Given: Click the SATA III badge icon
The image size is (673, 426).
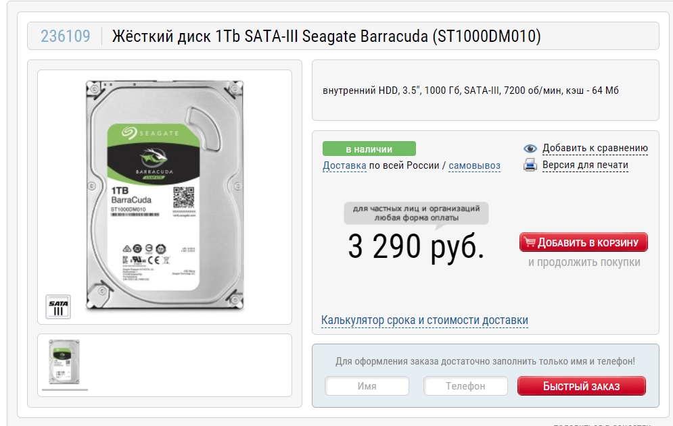Looking at the screenshot, I should pyautogui.click(x=58, y=307).
